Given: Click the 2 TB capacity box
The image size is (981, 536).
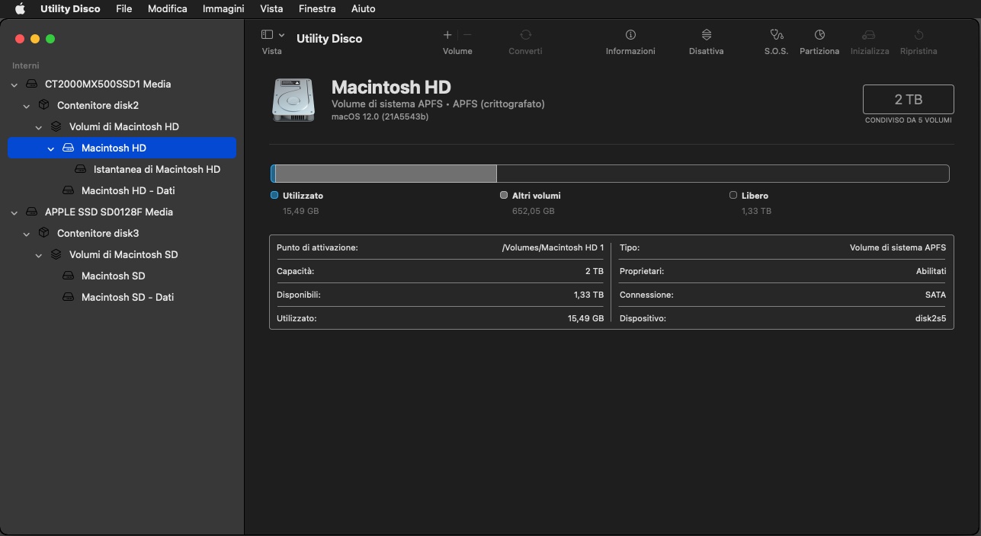Looking at the screenshot, I should pyautogui.click(x=908, y=100).
